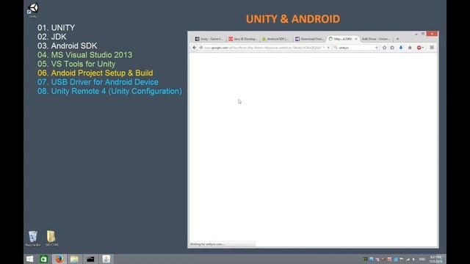Viewport: 470px width, 264px height.
Task: Submit search with the go arrow
Action: pos(376,48)
